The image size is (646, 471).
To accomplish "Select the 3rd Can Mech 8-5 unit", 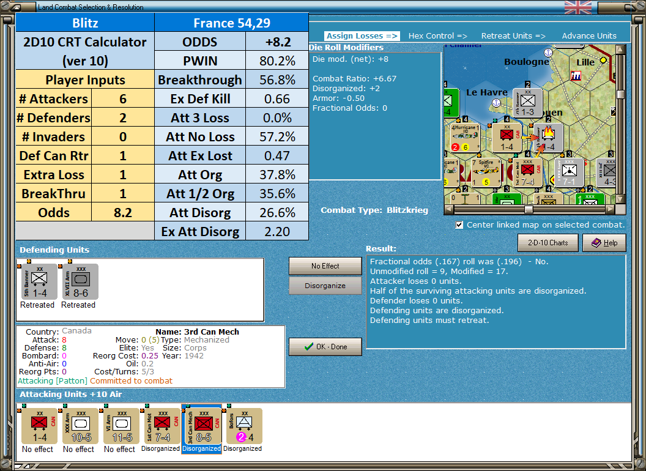I will 204,426.
